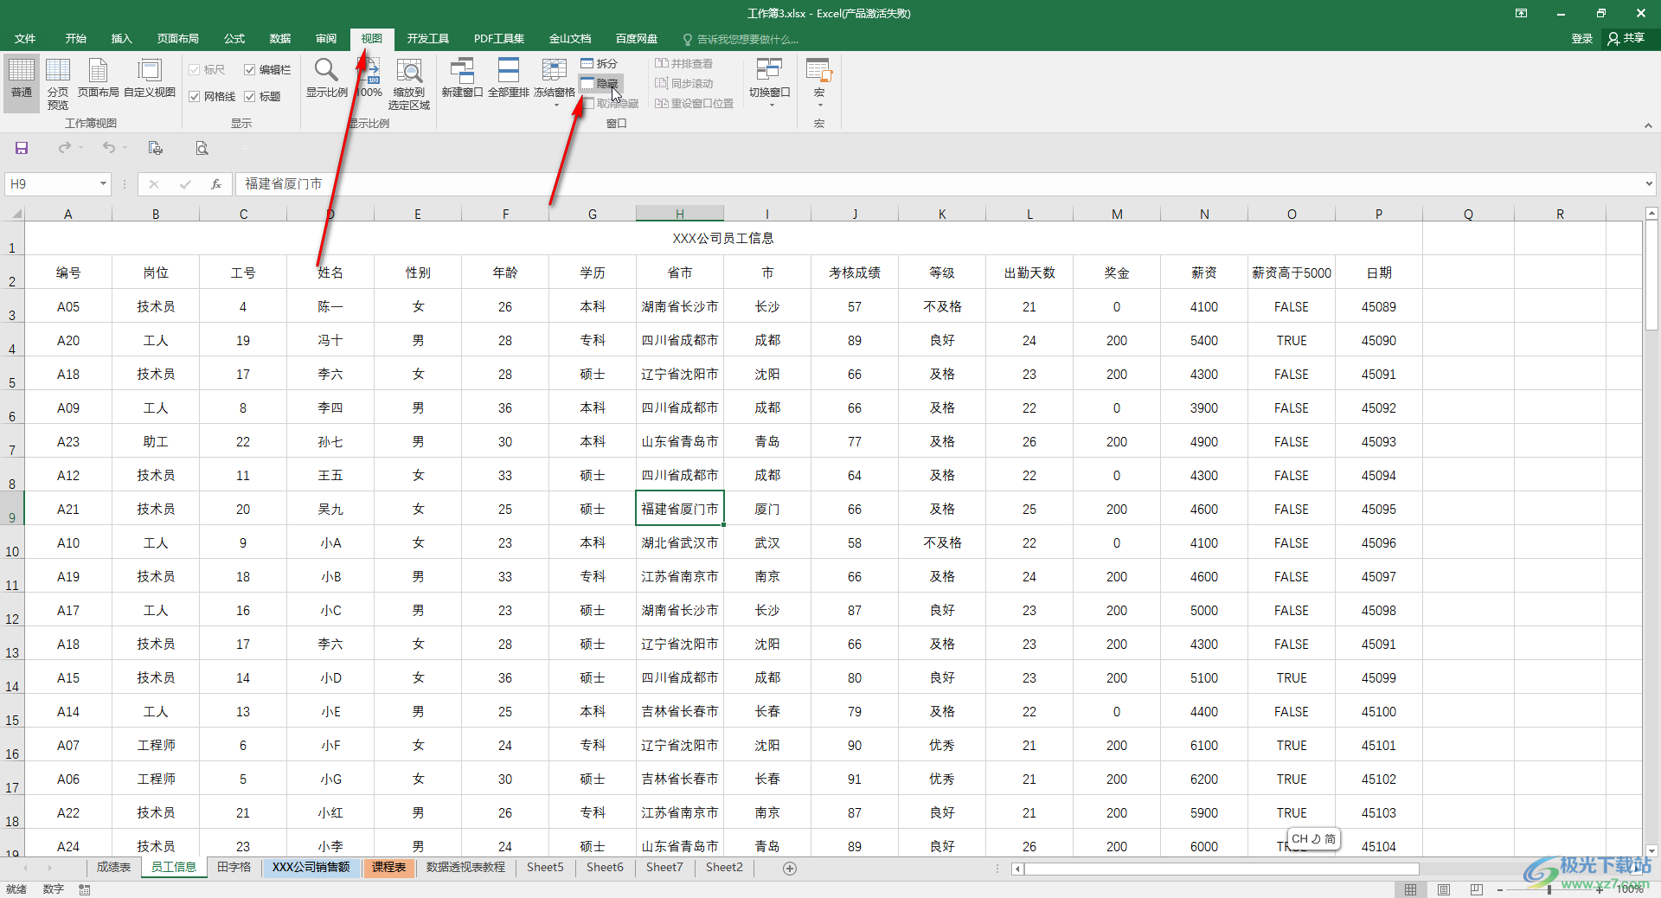Click the 新建窗口 (New Window) icon
This screenshot has height=898, width=1661.
[x=462, y=78]
